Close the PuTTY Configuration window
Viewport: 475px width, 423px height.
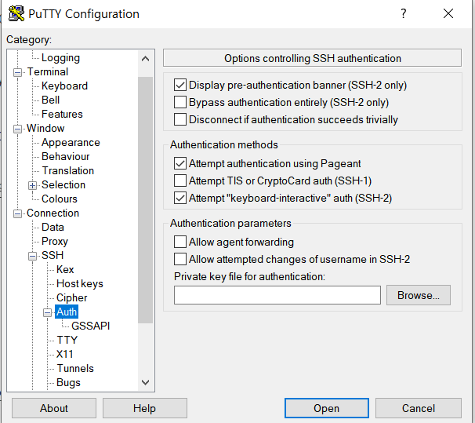point(448,13)
